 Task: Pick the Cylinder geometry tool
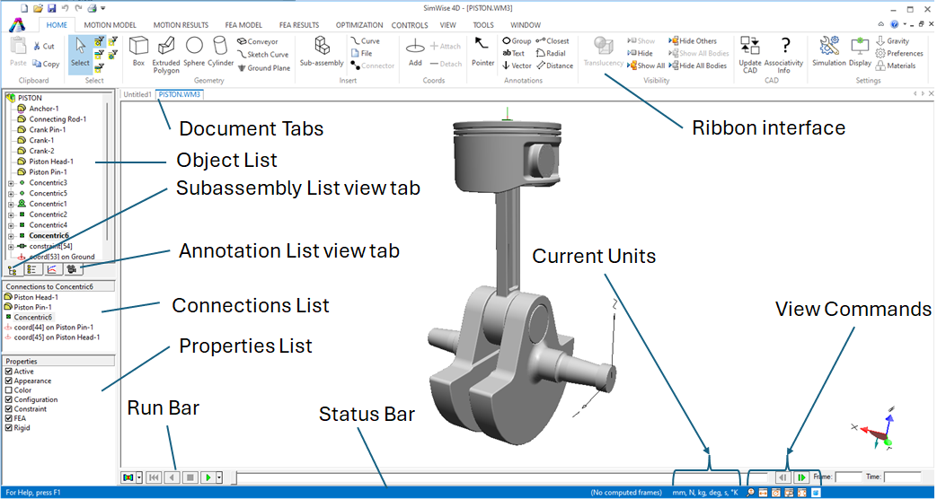click(220, 51)
